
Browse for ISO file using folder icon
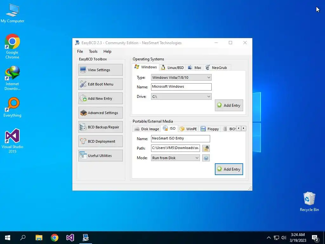click(x=206, y=148)
